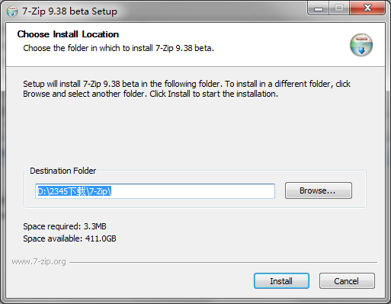The height and width of the screenshot is (304, 391).
Task: Click the www.7-zip.org branding text
Action: (39, 261)
